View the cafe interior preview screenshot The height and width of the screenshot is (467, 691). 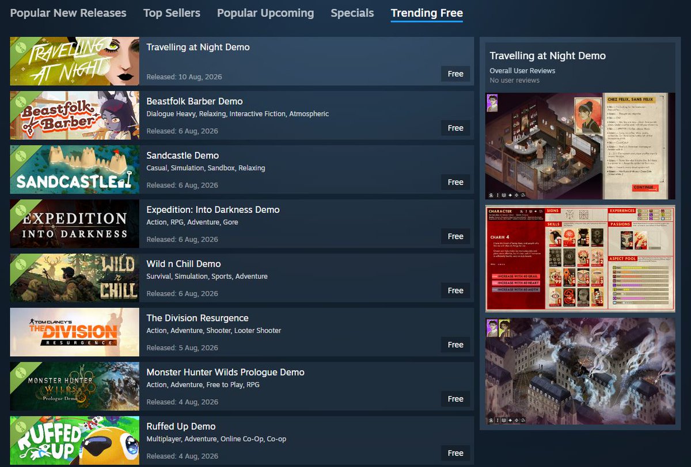click(x=580, y=146)
